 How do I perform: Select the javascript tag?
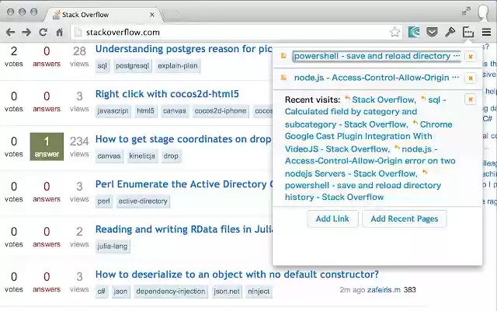click(113, 111)
